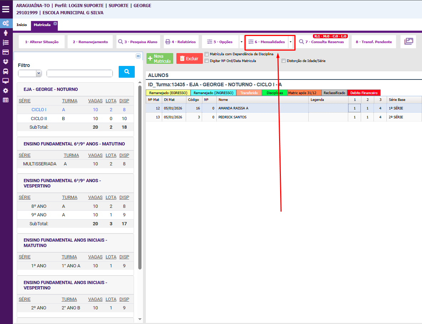Open 4 - Relatórios toolbar menu
This screenshot has width=422, height=324.
click(x=181, y=42)
